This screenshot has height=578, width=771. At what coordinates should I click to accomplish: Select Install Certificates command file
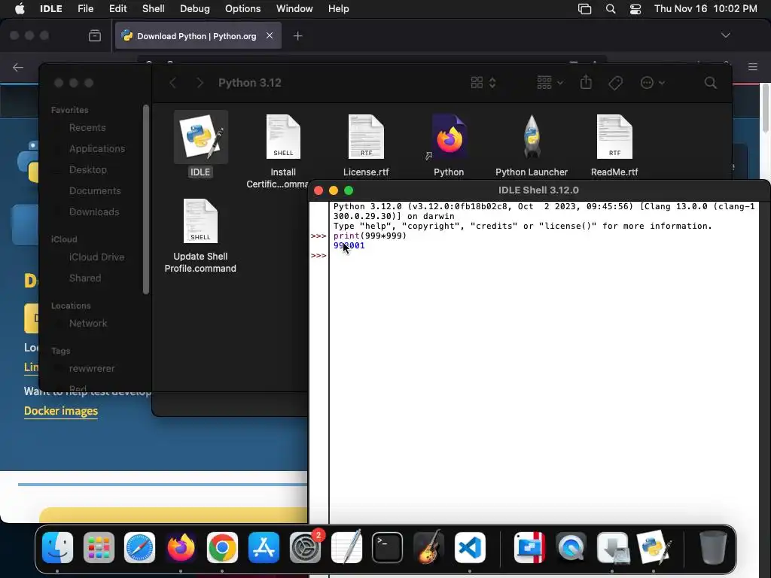pos(283,137)
